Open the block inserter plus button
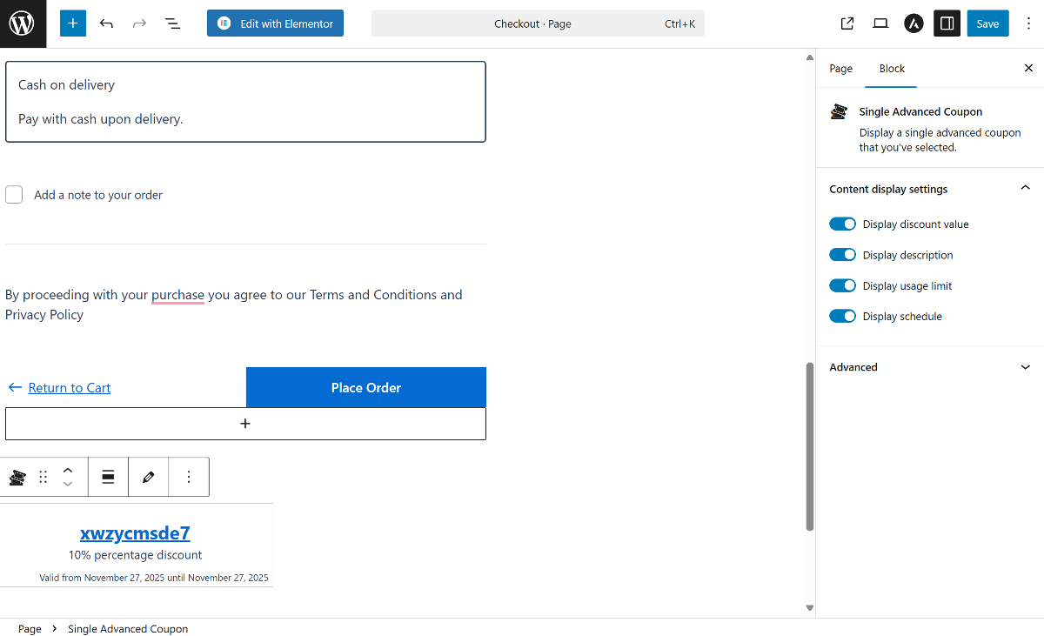Image resolution: width=1044 pixels, height=636 pixels. [x=73, y=23]
